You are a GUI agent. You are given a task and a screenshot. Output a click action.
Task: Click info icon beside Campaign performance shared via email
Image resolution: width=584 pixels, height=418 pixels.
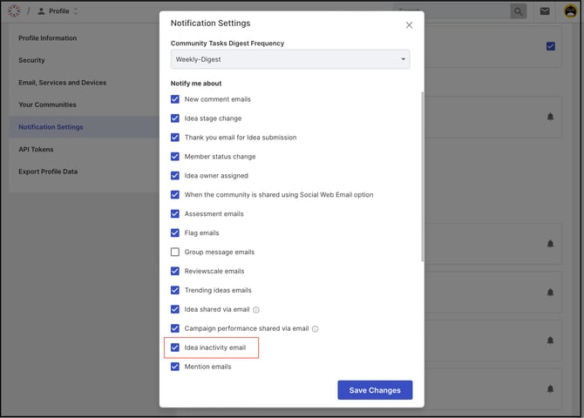316,328
